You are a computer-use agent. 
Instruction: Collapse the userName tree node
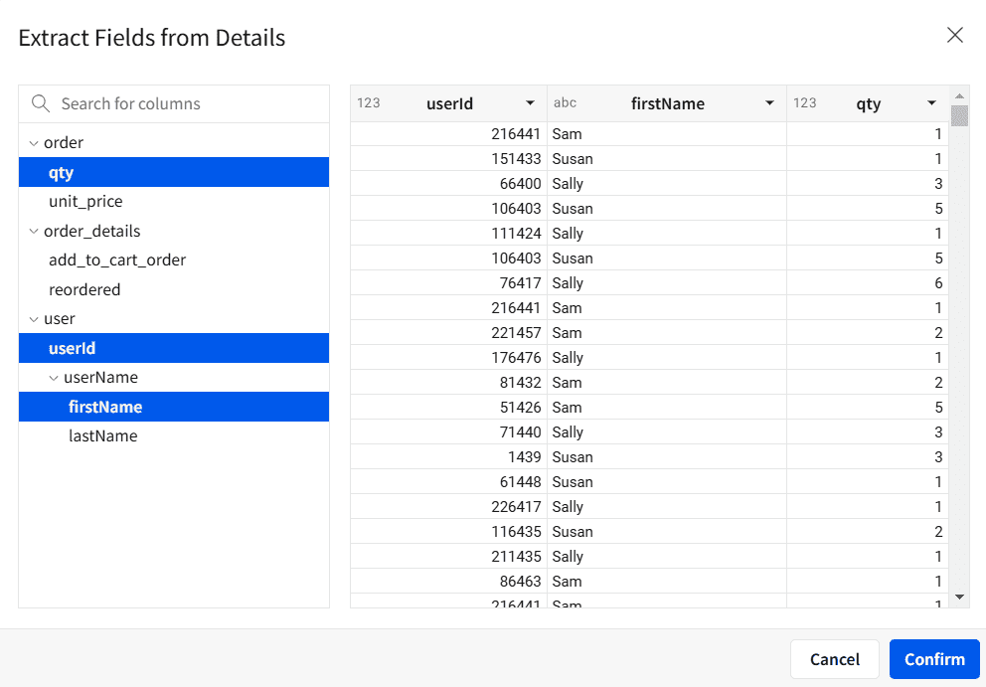coord(54,378)
